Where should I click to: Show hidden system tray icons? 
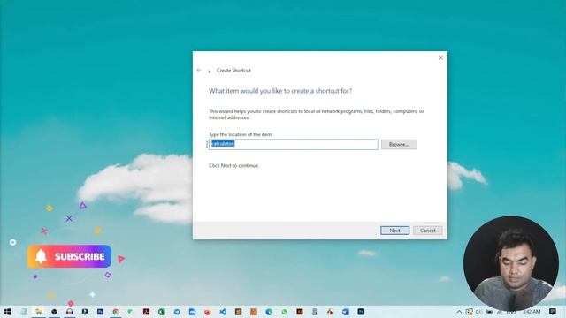[x=459, y=312]
